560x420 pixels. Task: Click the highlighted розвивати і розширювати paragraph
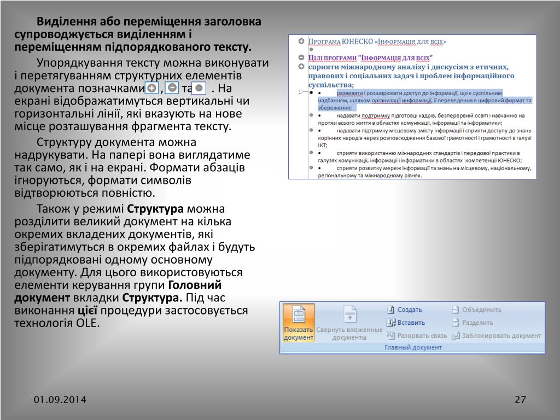click(424, 101)
